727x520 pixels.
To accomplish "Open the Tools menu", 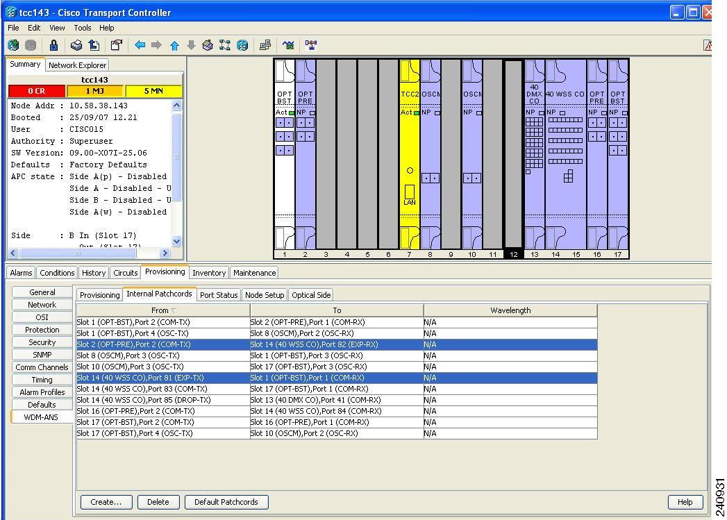I will [x=83, y=28].
